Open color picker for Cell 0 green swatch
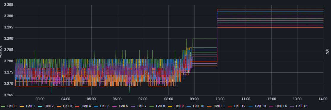Image resolution: width=331 pixels, height=110 pixels. pyautogui.click(x=3, y=106)
